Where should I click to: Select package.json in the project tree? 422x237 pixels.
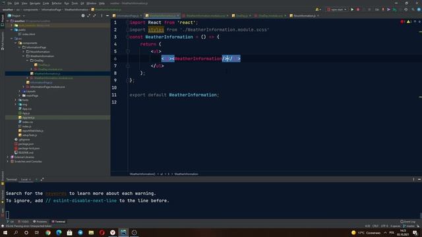tap(26, 144)
